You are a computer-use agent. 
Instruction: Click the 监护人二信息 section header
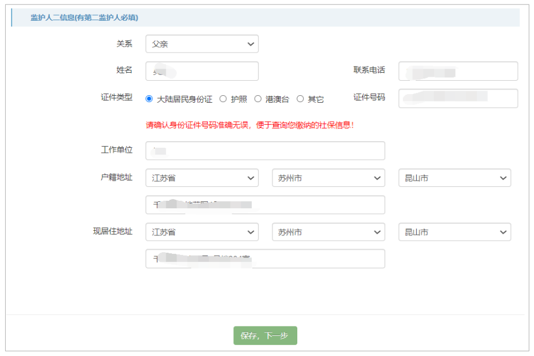84,18
